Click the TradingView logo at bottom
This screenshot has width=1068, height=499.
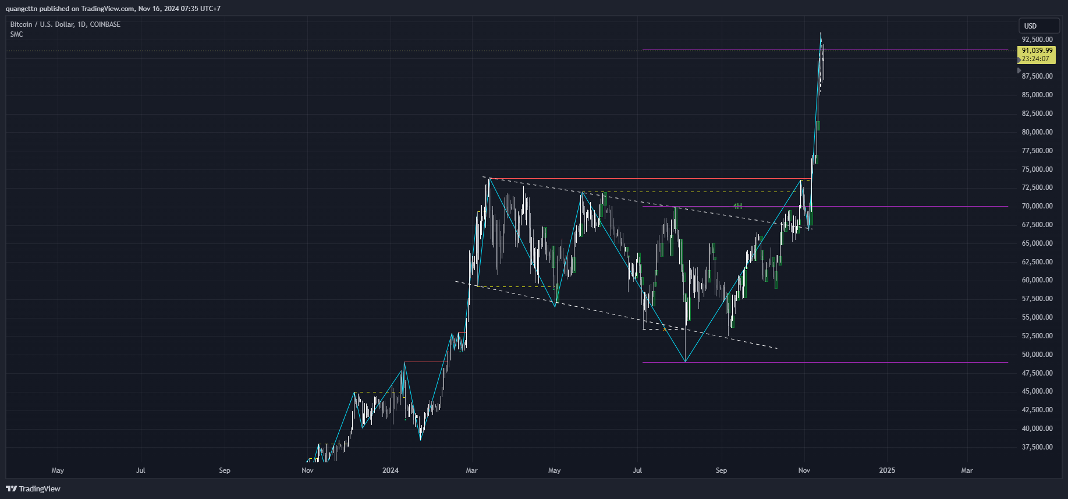[x=33, y=489]
